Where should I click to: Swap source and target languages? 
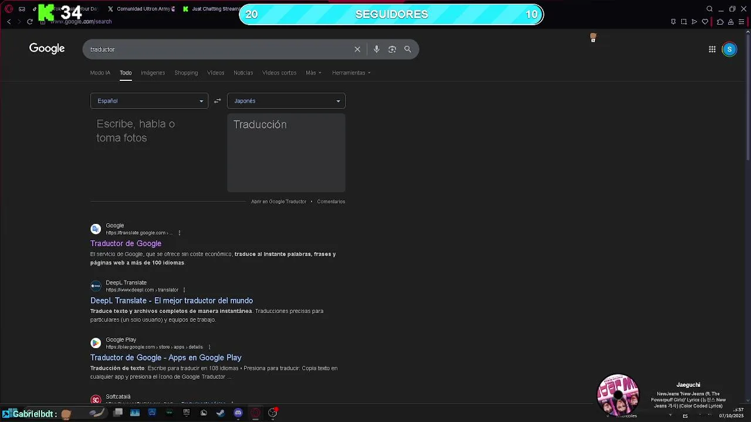[x=217, y=101]
